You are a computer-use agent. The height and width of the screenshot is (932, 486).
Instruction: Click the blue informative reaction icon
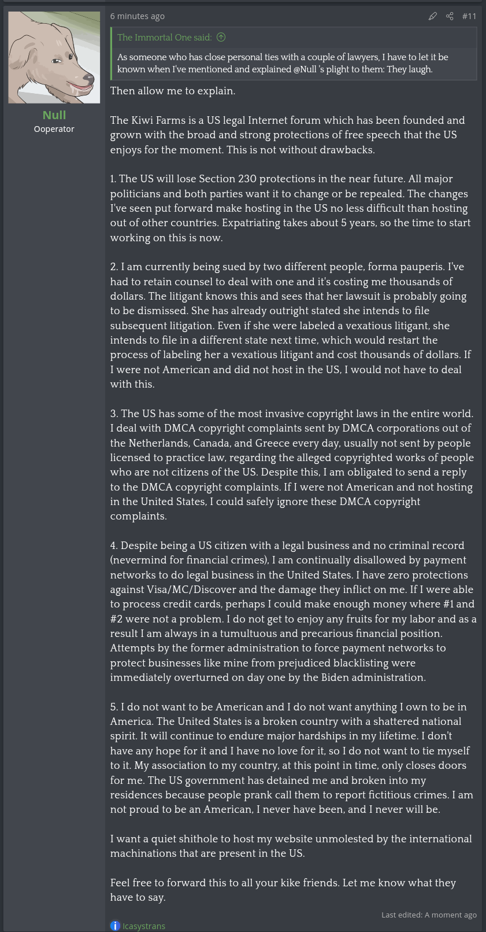point(115,926)
